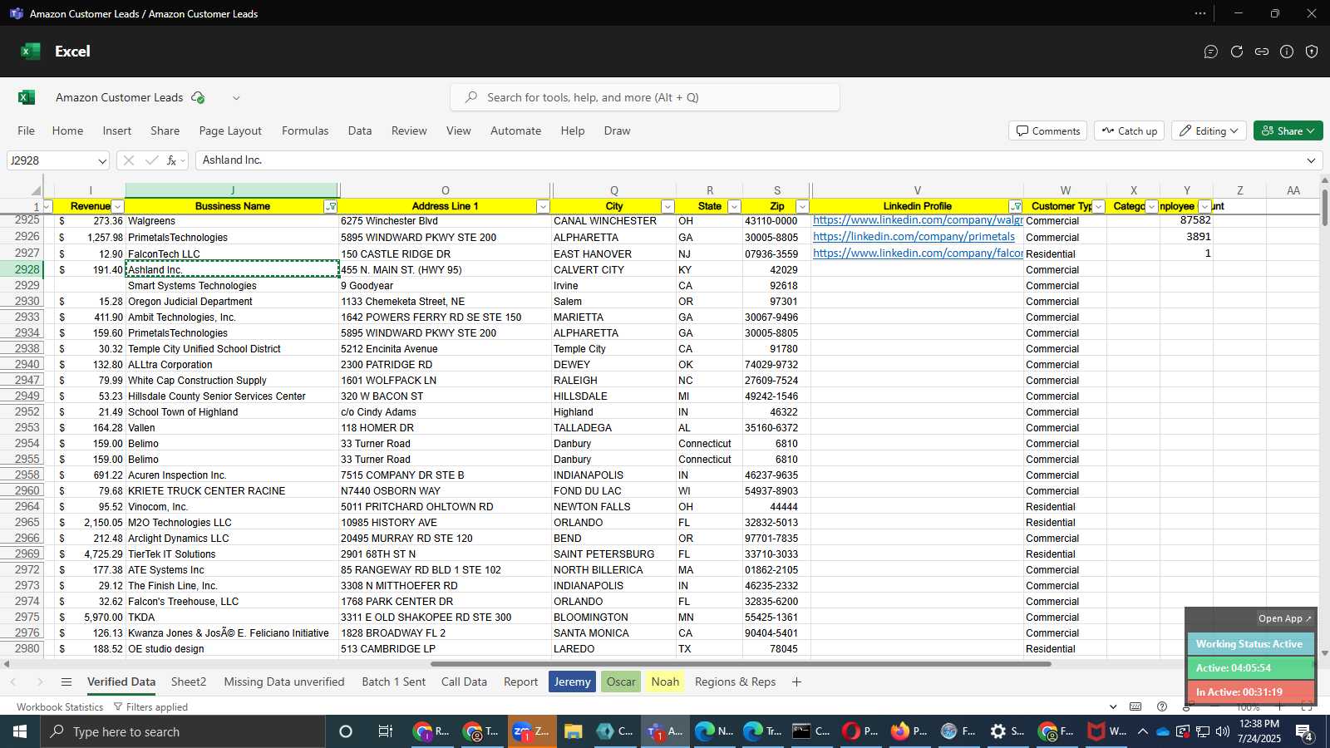Open the tab info icon
1330x748 pixels.
coord(1287,52)
